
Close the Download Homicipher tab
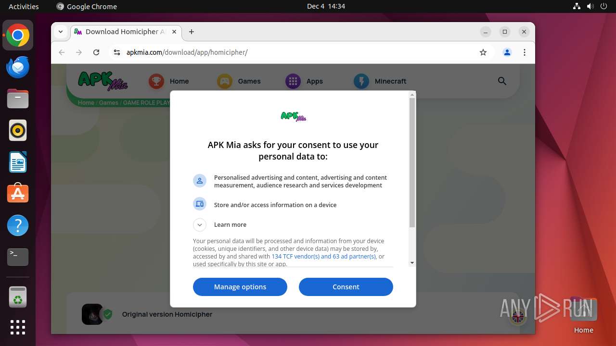click(x=174, y=32)
